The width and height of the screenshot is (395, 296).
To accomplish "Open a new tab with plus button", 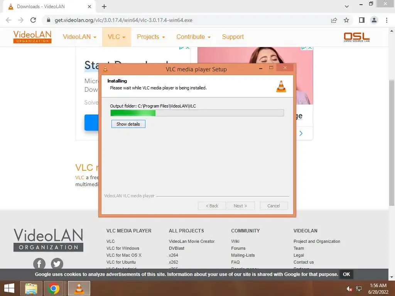I will click(104, 7).
